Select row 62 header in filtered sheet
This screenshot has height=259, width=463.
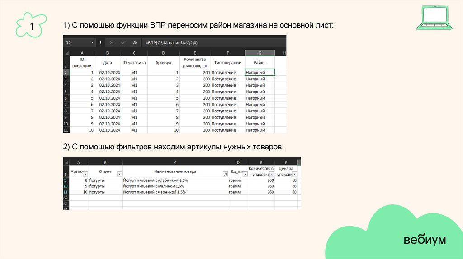click(x=66, y=198)
